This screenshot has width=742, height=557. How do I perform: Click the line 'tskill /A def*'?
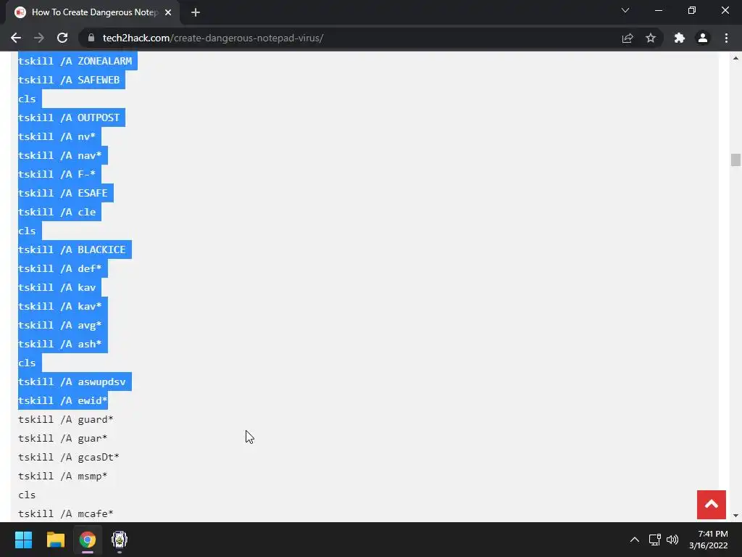[59, 268]
